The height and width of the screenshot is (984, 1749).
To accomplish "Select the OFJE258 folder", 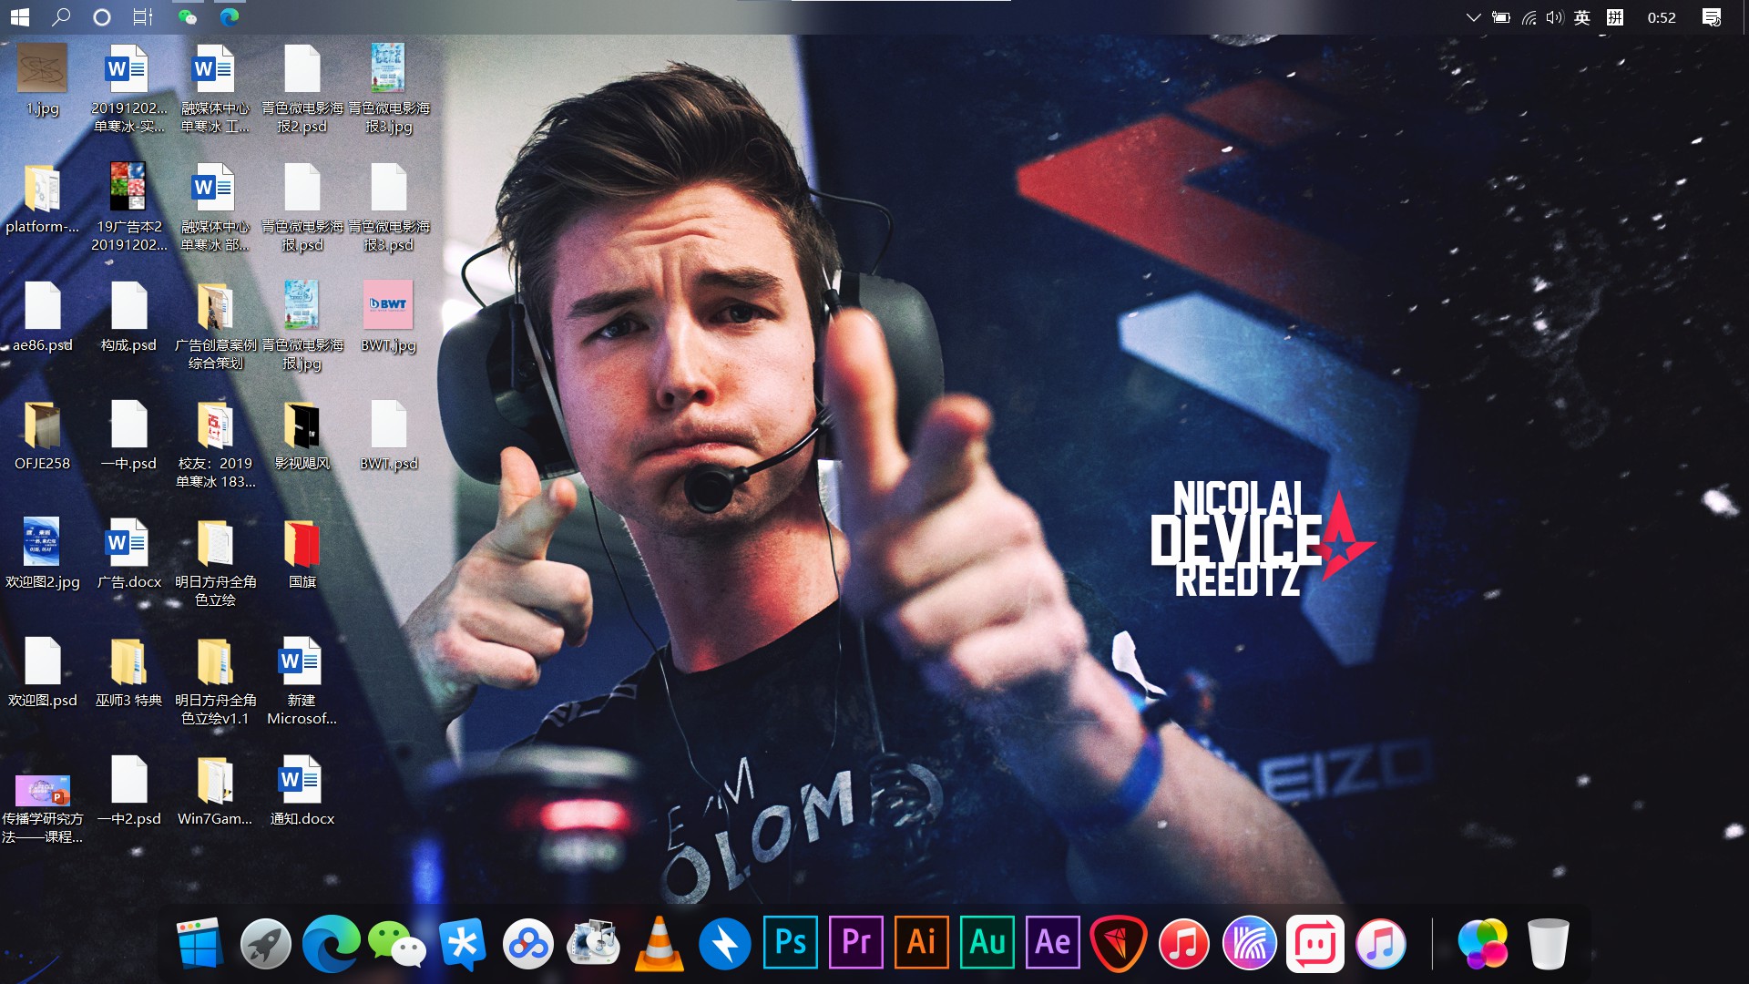I will (x=43, y=436).
